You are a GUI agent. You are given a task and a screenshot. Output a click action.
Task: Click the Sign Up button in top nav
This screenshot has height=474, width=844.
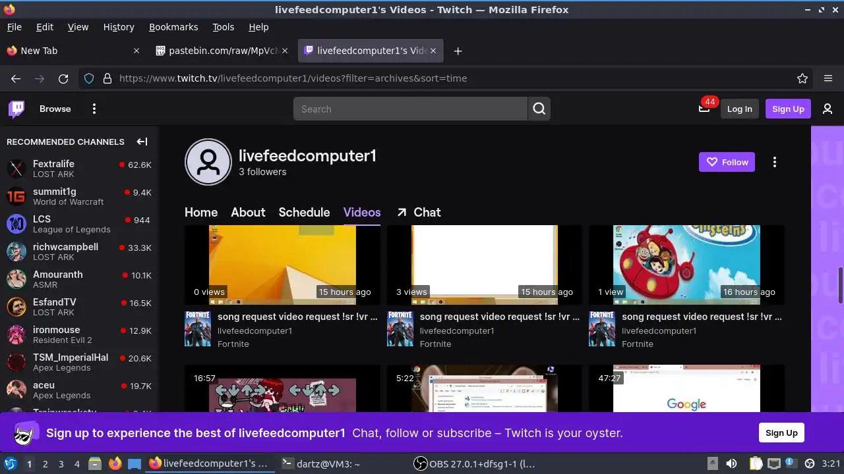click(788, 109)
